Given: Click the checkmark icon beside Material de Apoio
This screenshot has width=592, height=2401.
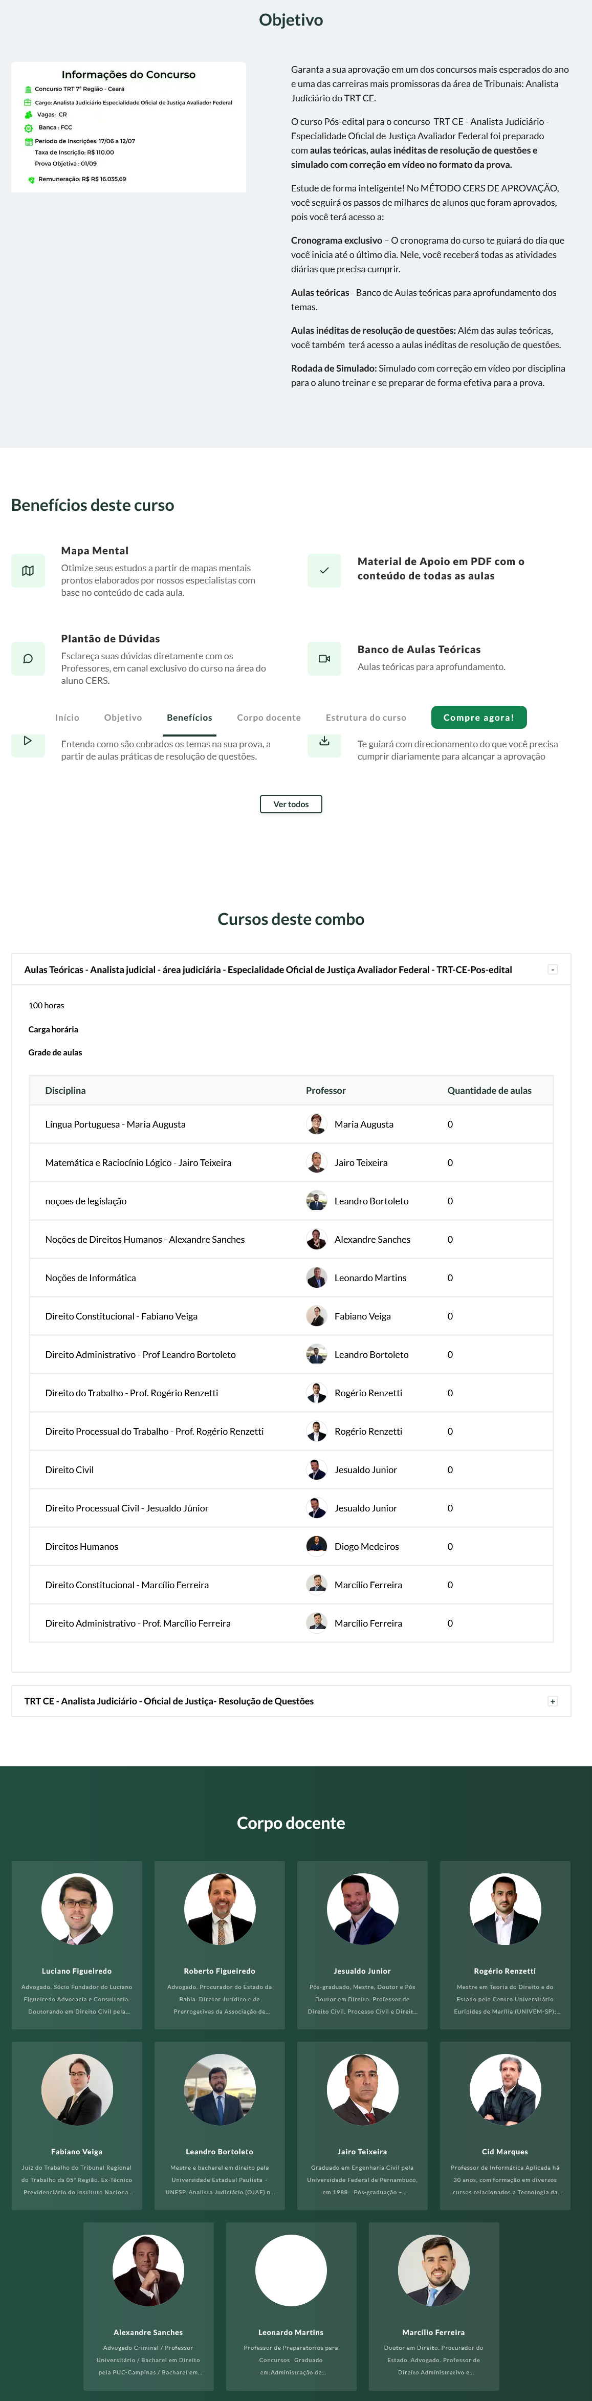Looking at the screenshot, I should click(x=324, y=570).
